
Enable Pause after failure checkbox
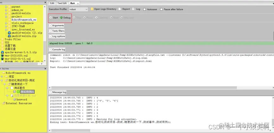pyautogui.click(x=161, y=9)
